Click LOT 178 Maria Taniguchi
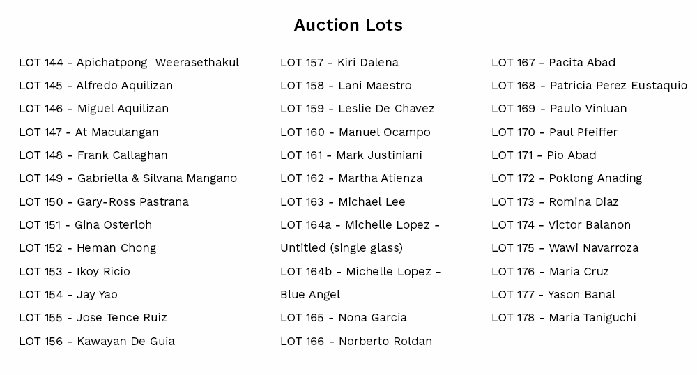This screenshot has height=375, width=697. [x=564, y=318]
